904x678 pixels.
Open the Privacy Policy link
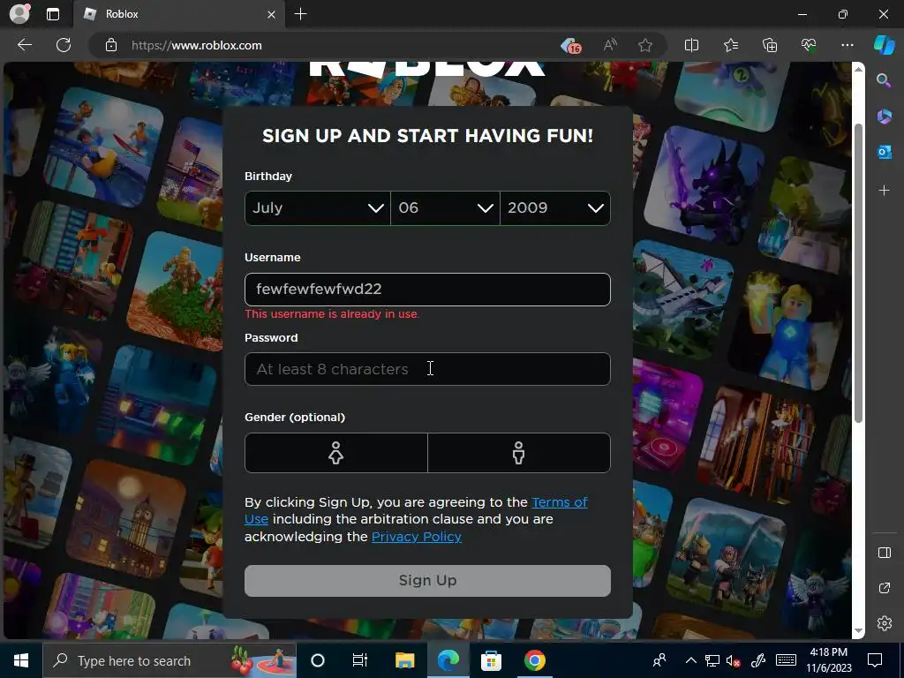click(417, 537)
